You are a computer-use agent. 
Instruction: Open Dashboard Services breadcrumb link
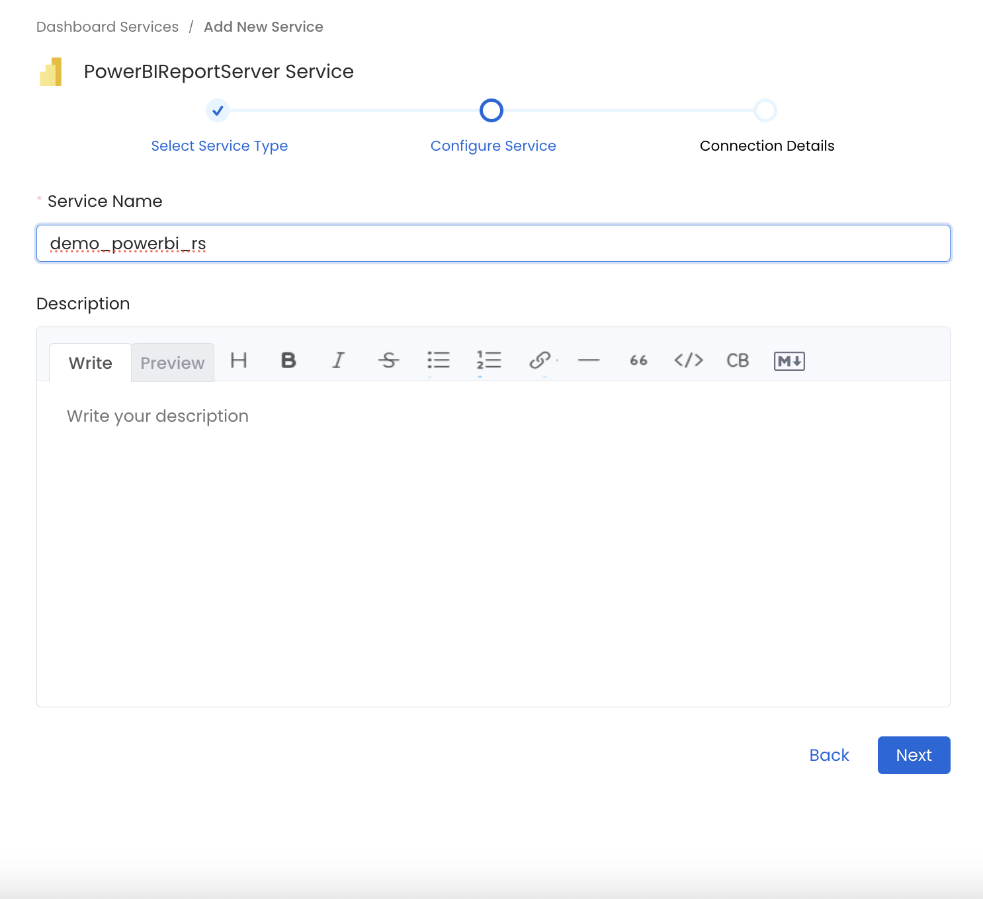pyautogui.click(x=107, y=27)
